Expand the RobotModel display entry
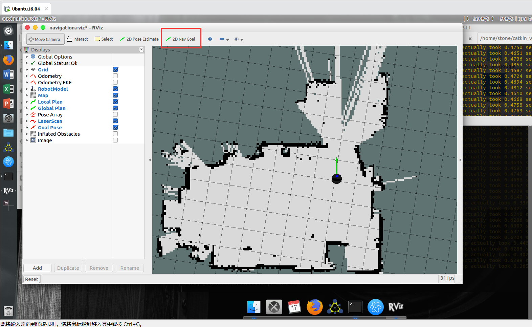Image resolution: width=532 pixels, height=327 pixels. (27, 89)
